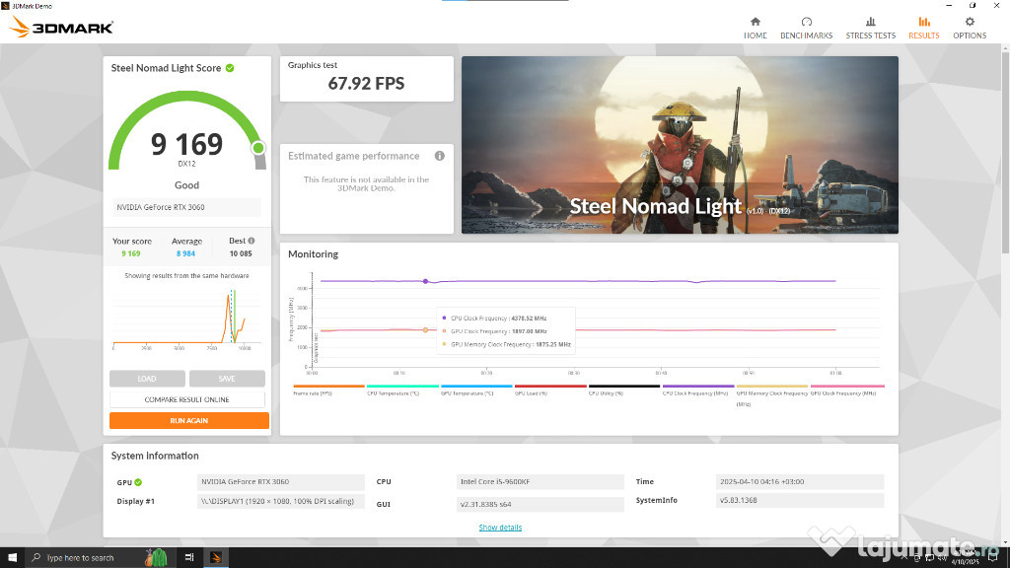
Task: Click the score distribution chart
Action: (186, 319)
